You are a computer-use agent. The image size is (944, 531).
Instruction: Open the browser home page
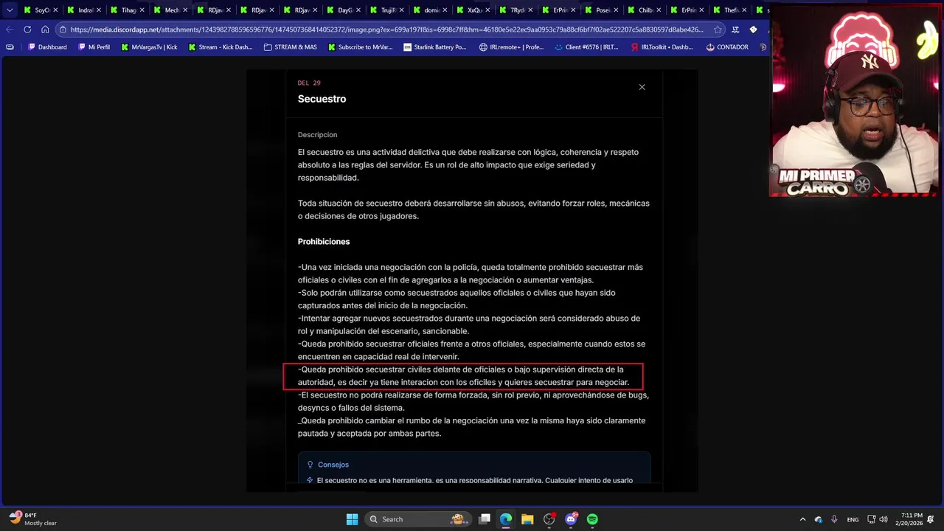pos(45,29)
